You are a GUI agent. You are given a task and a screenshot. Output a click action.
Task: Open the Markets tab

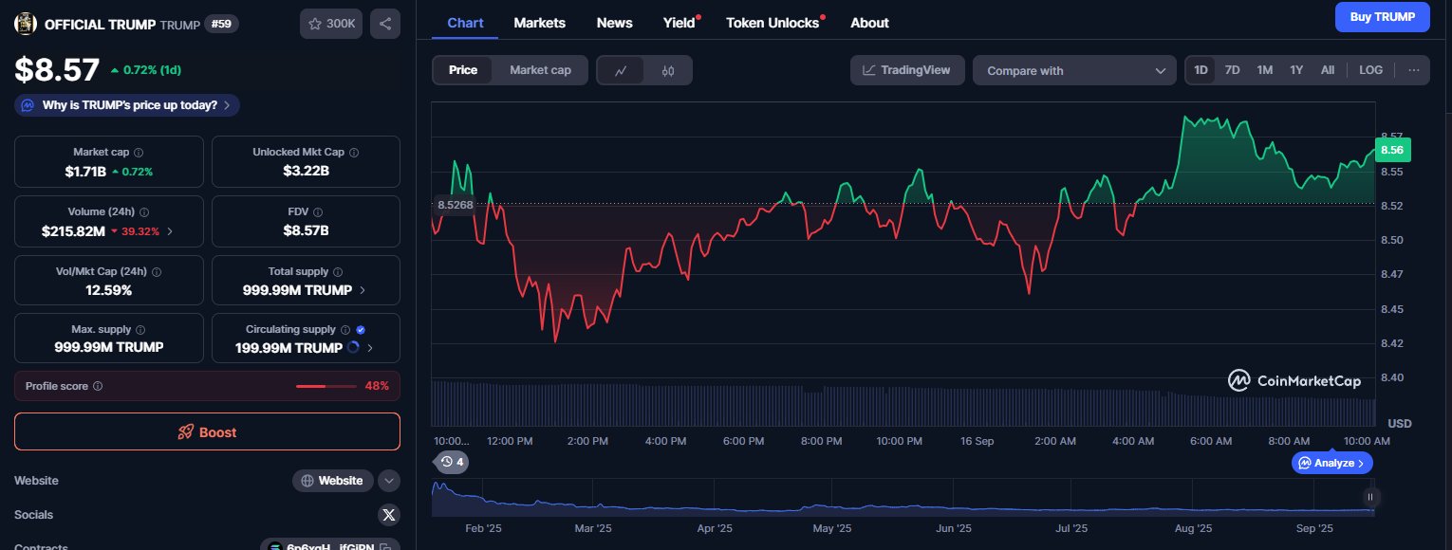pos(539,23)
